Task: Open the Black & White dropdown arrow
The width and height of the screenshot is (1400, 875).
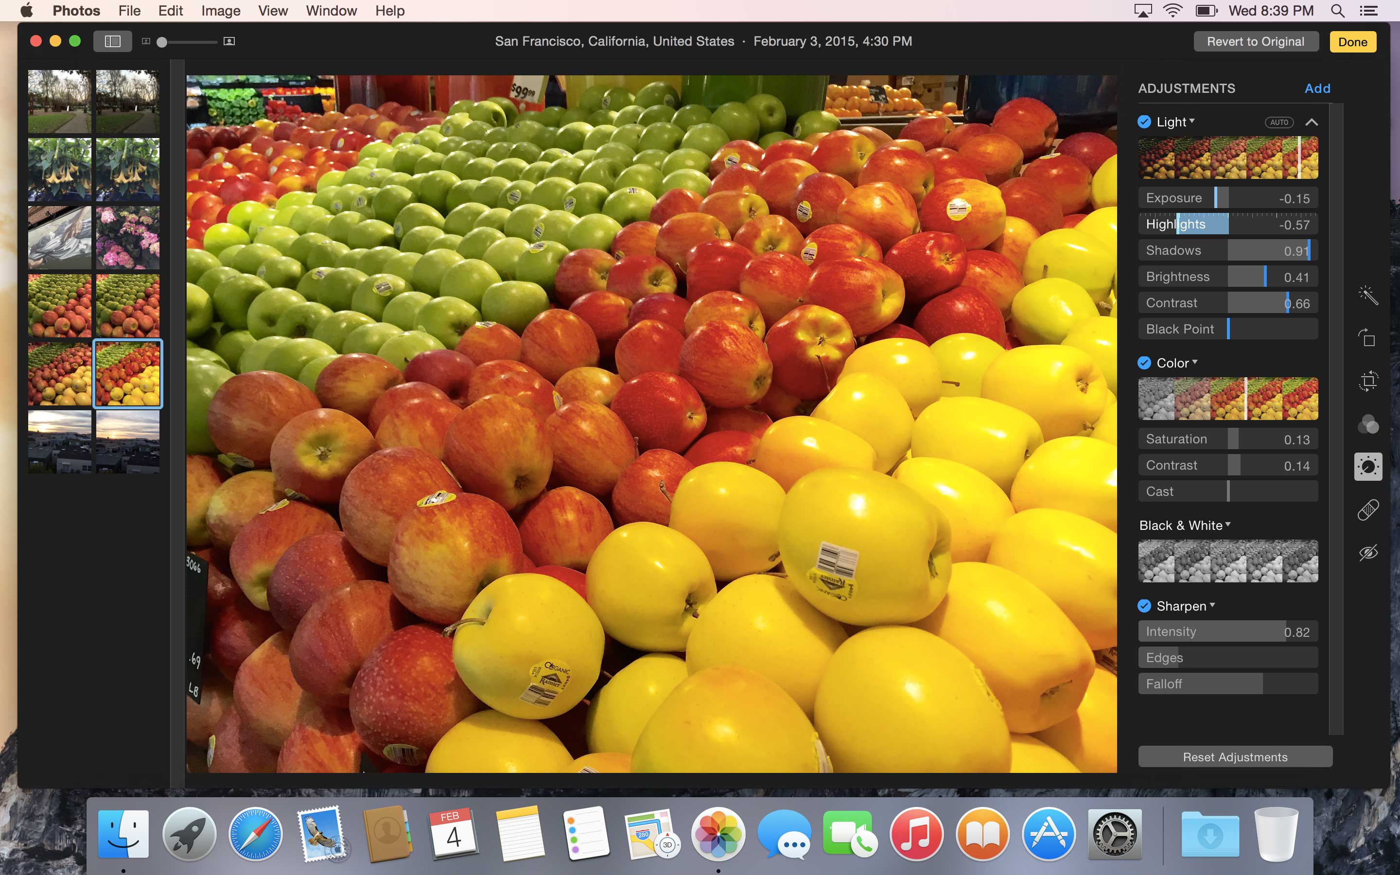Action: (1227, 525)
